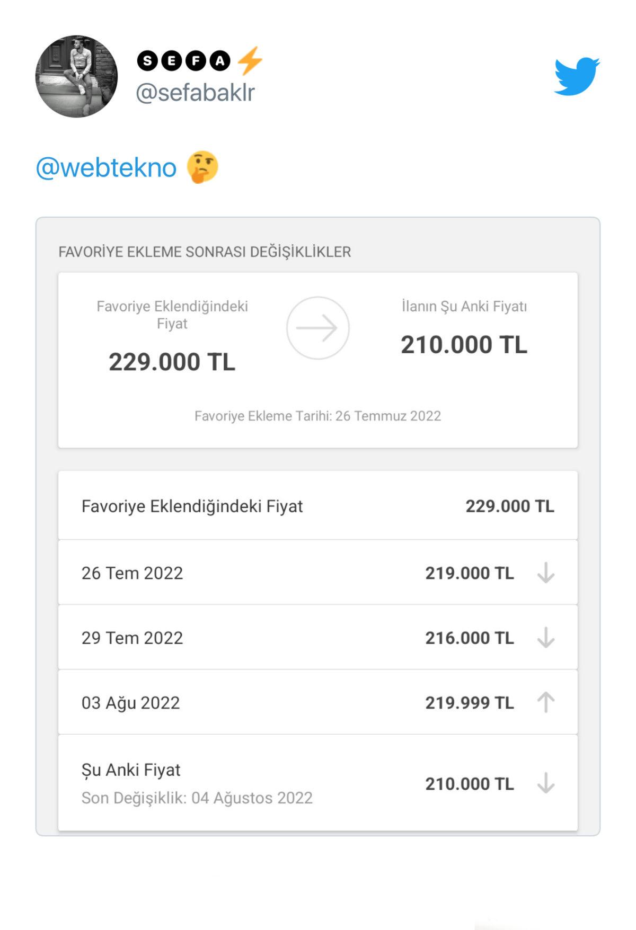Open the @sefabaklr handle
Viewport: 636px width, 930px height.
coord(196,93)
